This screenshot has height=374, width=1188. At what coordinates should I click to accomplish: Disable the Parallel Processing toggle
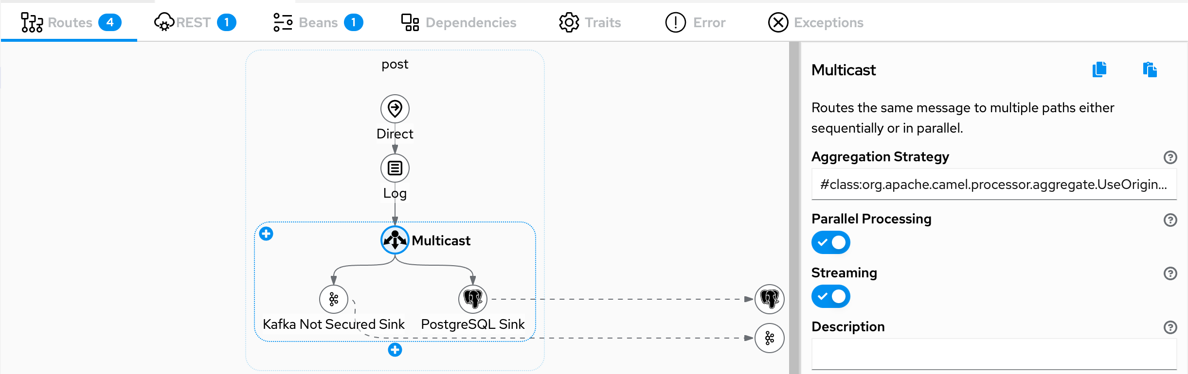pyautogui.click(x=830, y=242)
